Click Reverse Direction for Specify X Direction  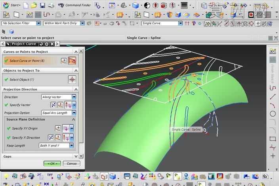click(x=51, y=138)
